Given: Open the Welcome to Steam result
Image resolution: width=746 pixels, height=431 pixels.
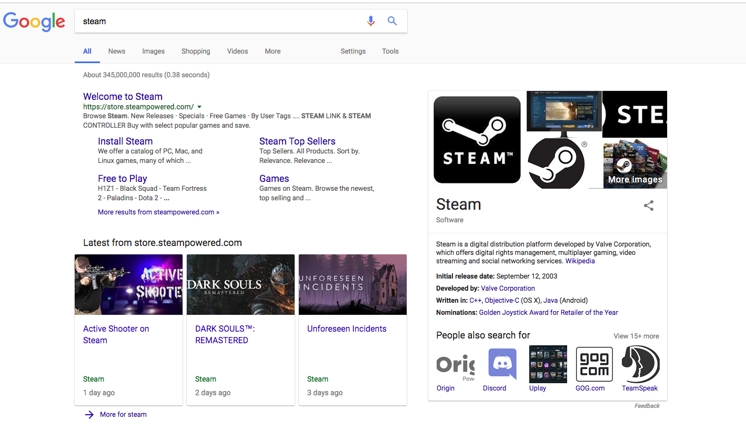Looking at the screenshot, I should coord(123,97).
